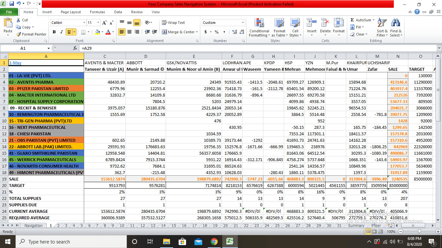Open Cell Styles gallery

coord(295,28)
